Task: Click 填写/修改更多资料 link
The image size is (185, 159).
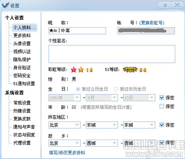Action: (67, 152)
